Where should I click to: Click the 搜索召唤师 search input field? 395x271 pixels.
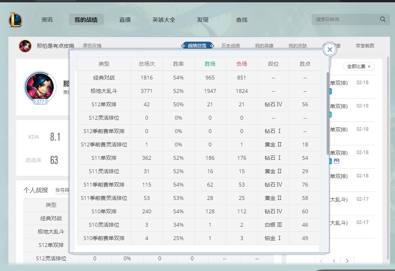point(345,19)
